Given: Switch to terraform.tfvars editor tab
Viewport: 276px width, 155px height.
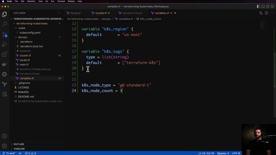Looking at the screenshot, I should 132,13.
